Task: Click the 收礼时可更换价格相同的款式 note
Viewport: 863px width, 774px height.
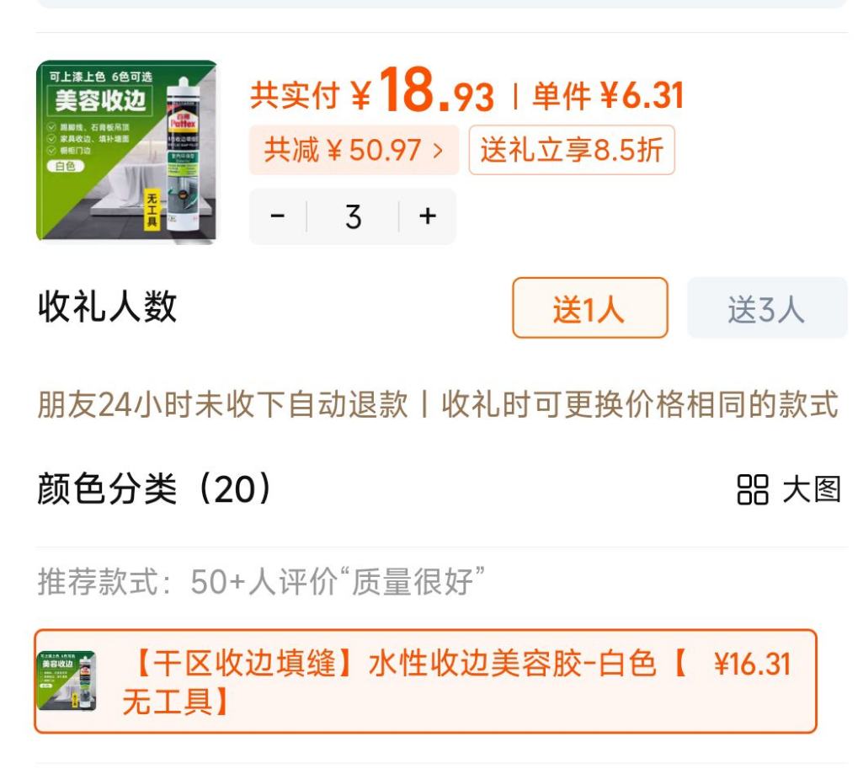Action: pyautogui.click(x=640, y=404)
